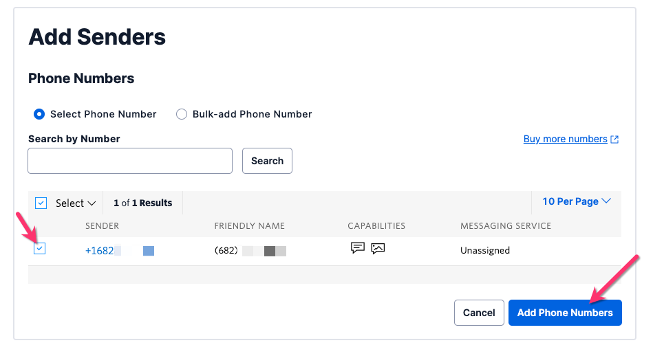Click the FRIENDLY NAME column header
The height and width of the screenshot is (345, 653).
(249, 226)
